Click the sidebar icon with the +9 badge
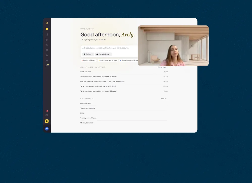This screenshot has height=183, width=252. 47,65
